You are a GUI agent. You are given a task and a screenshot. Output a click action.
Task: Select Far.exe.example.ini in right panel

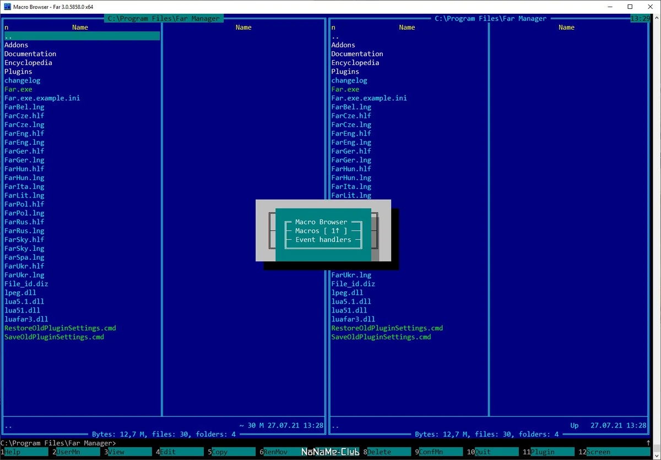click(x=369, y=98)
